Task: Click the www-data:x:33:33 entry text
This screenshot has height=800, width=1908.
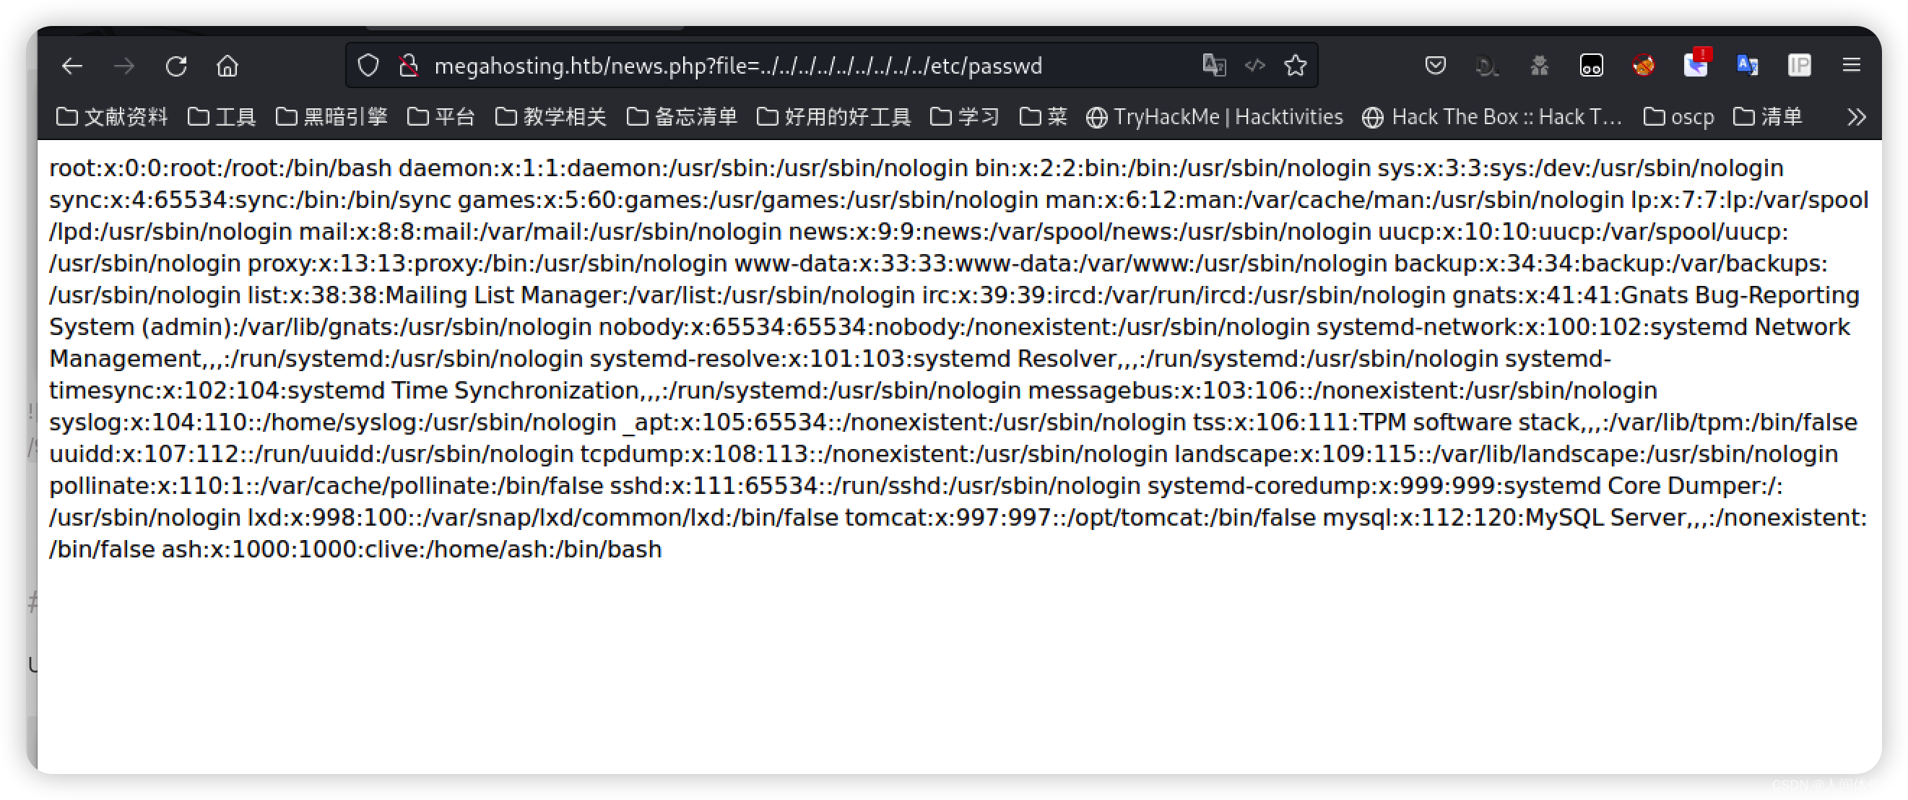Action: click(x=1061, y=263)
